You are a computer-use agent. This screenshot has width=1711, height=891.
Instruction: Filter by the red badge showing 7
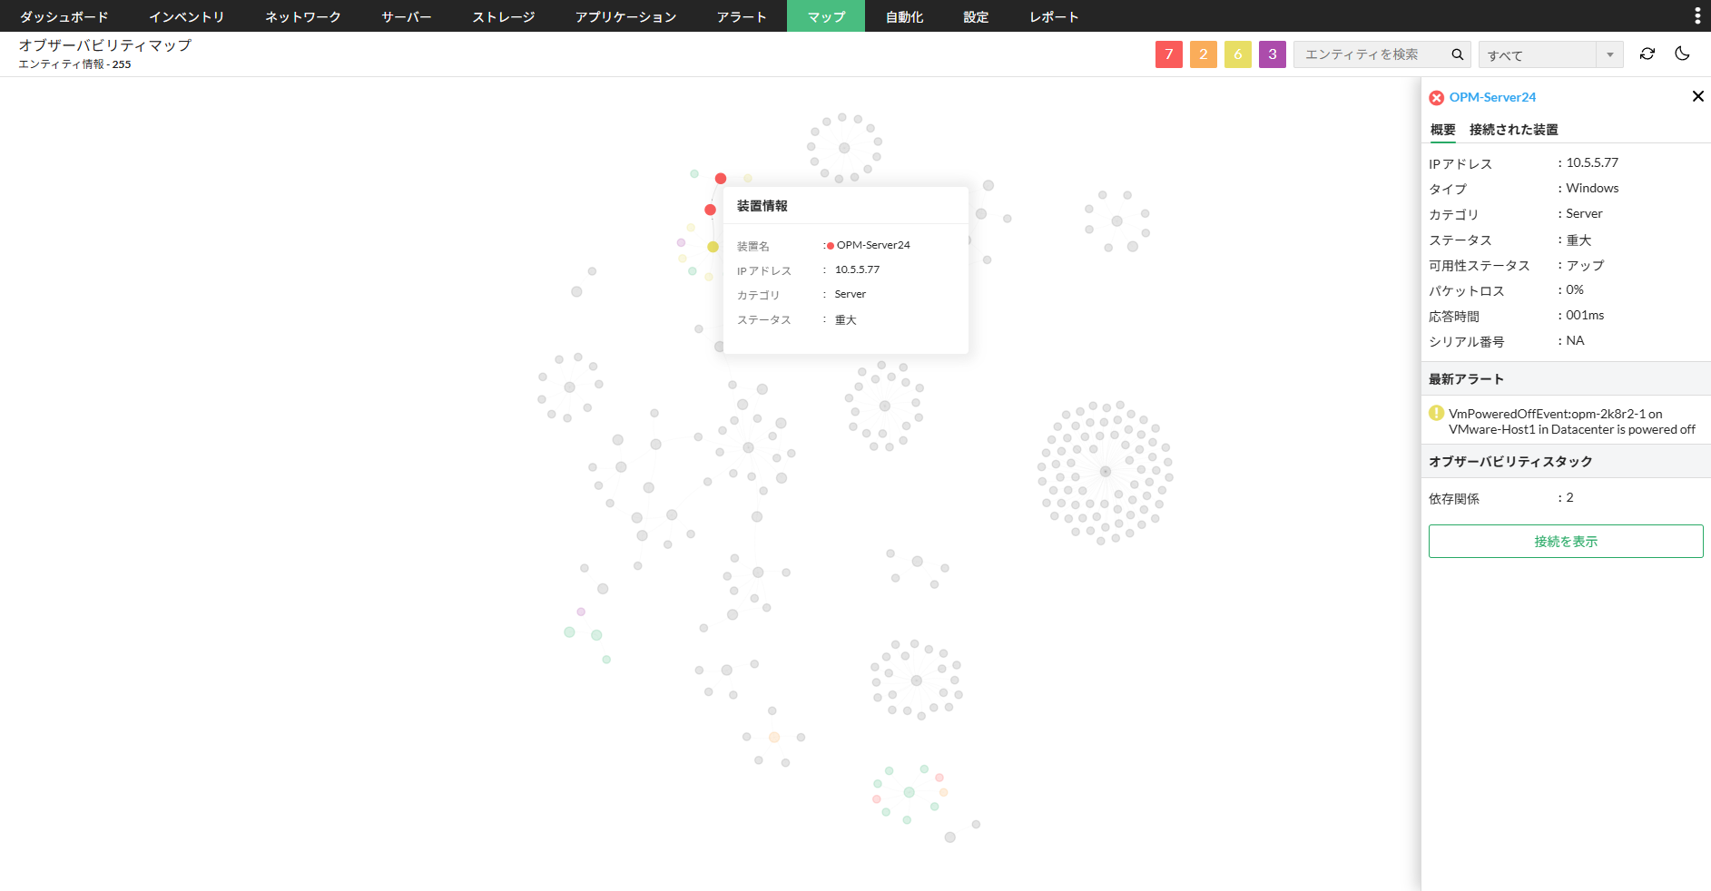(x=1169, y=54)
